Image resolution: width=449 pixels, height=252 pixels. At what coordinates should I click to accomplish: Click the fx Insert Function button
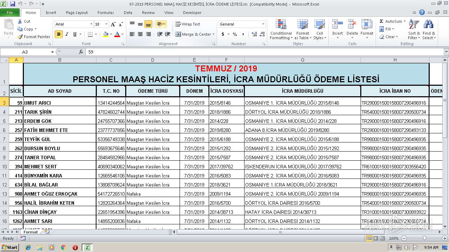point(81,52)
